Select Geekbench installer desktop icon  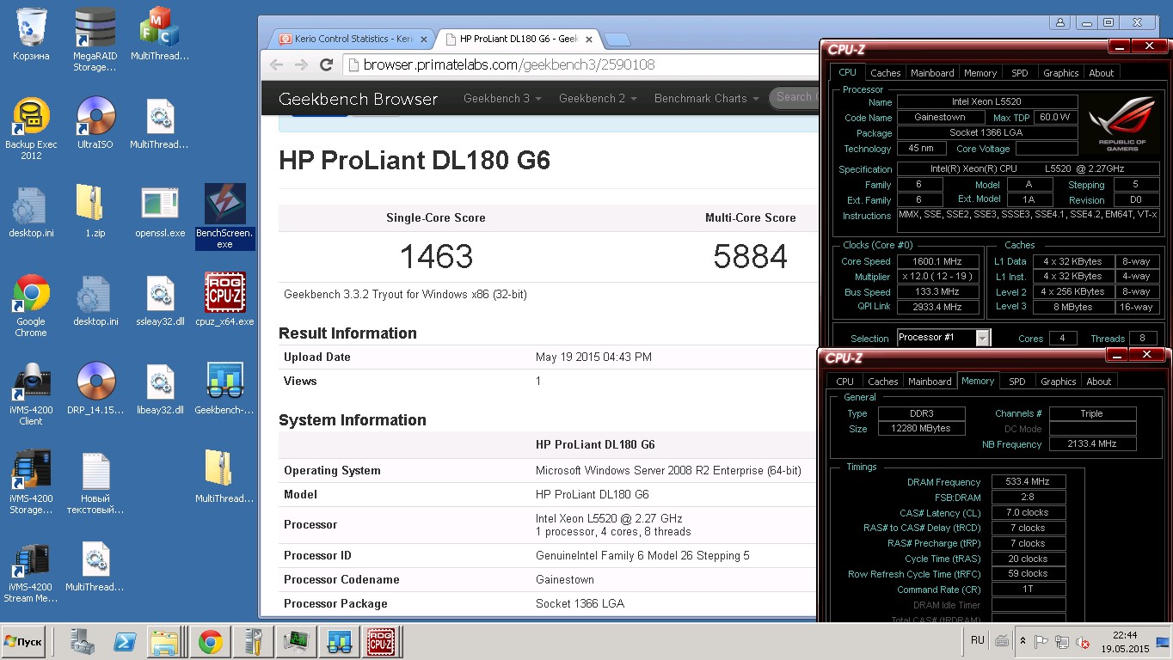pos(224,389)
